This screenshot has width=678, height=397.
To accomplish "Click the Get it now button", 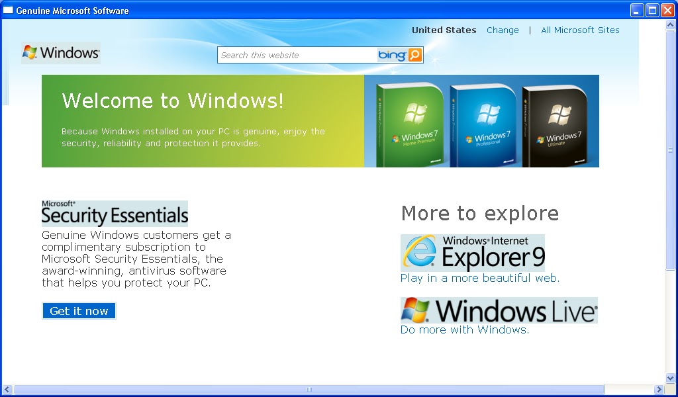I will pyautogui.click(x=78, y=310).
